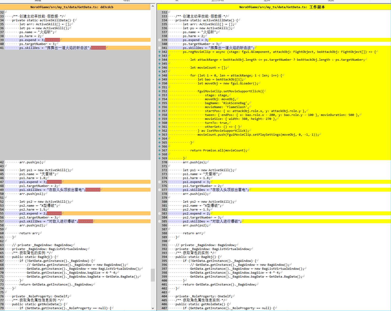The height and width of the screenshot is (311, 391).
Task: Click left pane line 49 ps1.skillDes
Action: click(x=78, y=190)
